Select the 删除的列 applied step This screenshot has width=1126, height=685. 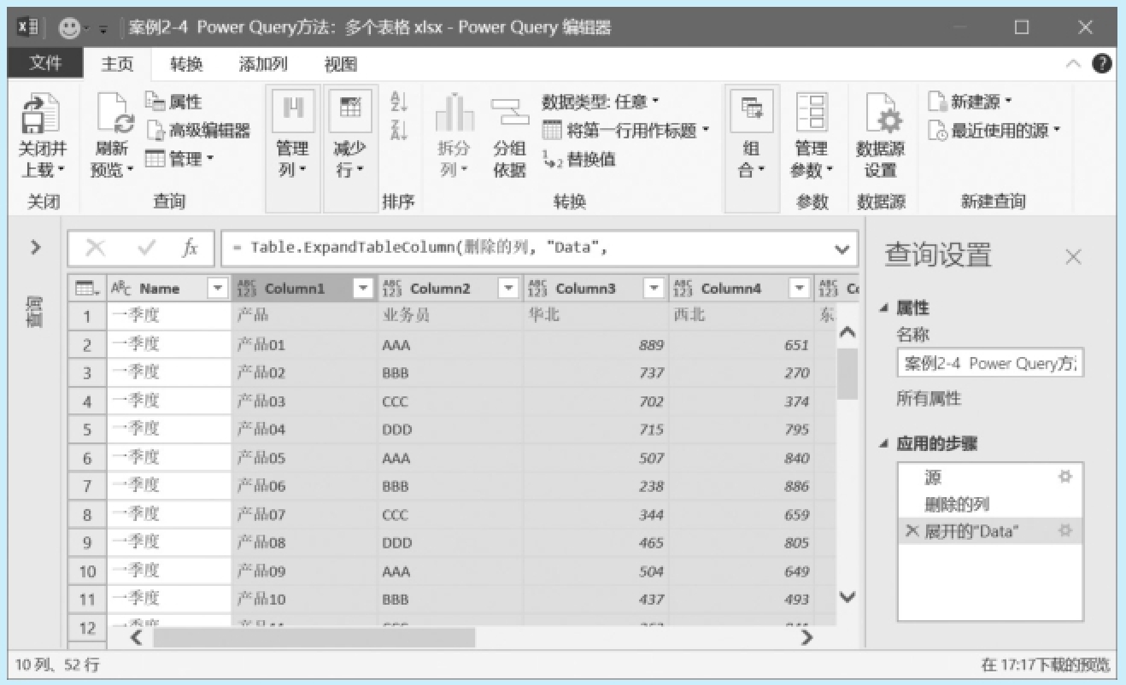click(957, 504)
